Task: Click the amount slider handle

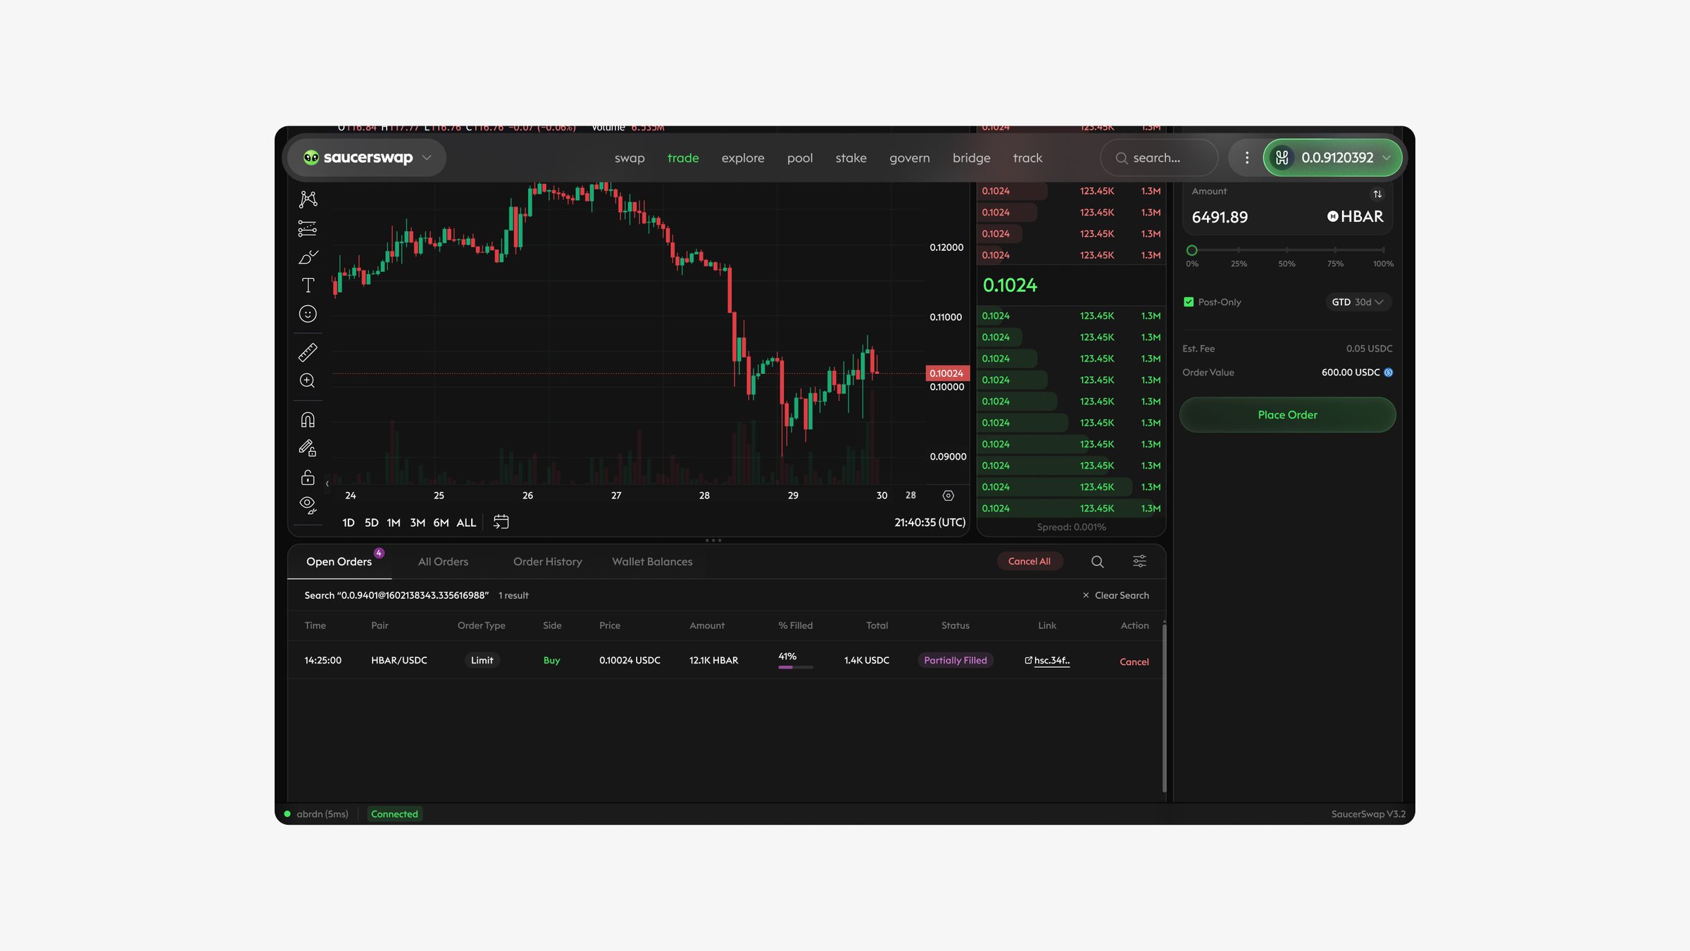Action: (x=1191, y=250)
